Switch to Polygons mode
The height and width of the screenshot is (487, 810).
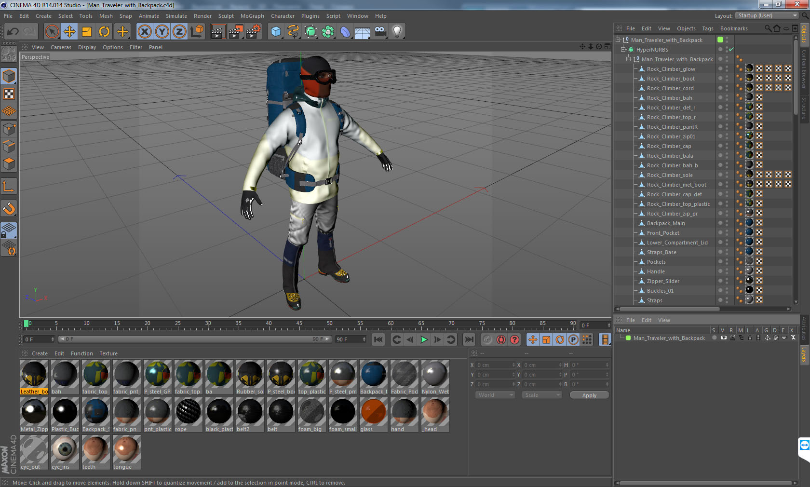pos(9,163)
